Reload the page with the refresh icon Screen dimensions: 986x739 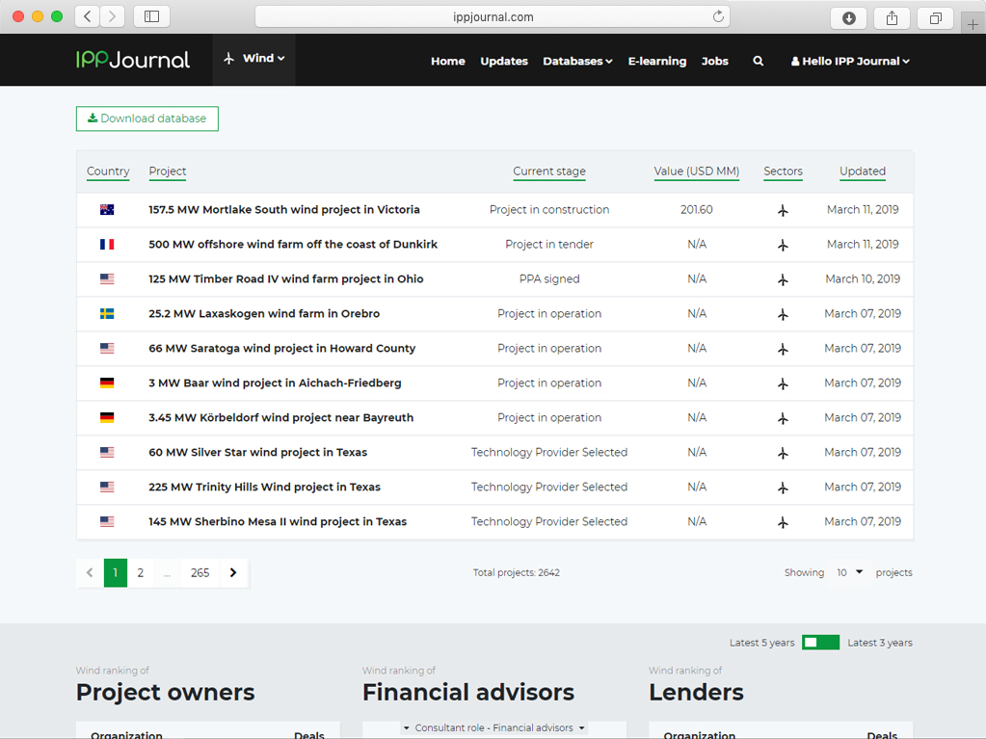coord(718,16)
